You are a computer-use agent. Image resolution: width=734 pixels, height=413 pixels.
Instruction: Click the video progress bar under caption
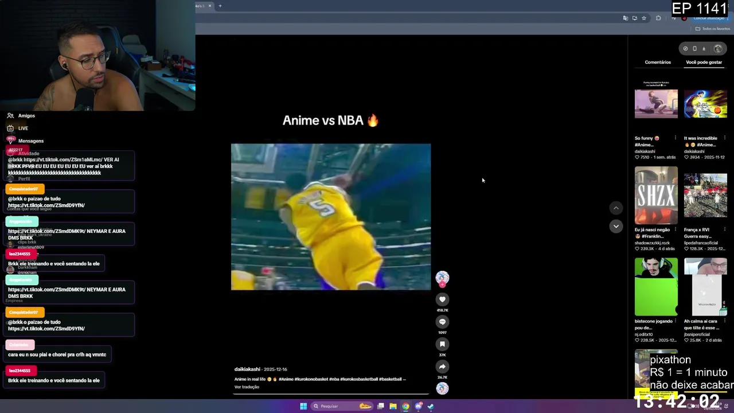pyautogui.click(x=331, y=395)
